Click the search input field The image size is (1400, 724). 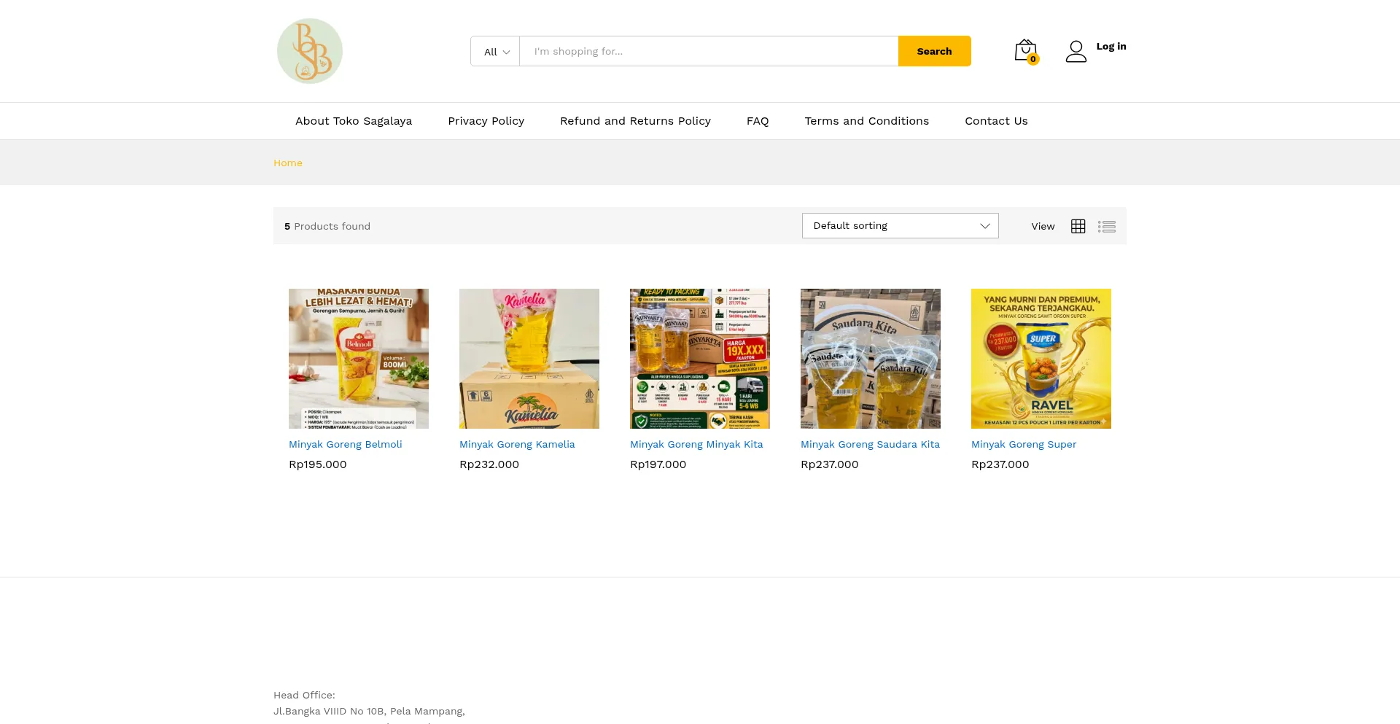point(709,51)
